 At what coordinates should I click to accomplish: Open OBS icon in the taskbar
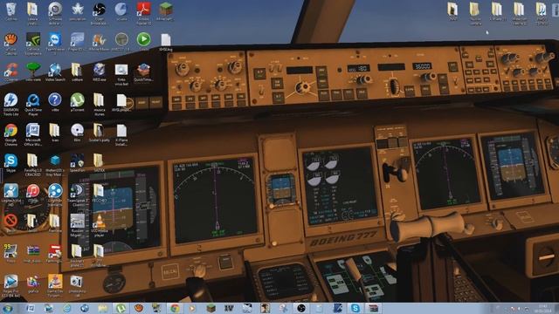(x=301, y=308)
